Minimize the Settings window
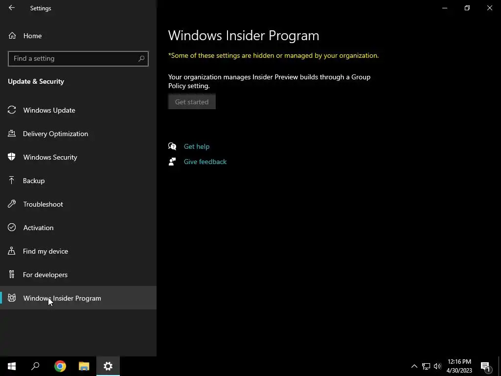 tap(445, 8)
